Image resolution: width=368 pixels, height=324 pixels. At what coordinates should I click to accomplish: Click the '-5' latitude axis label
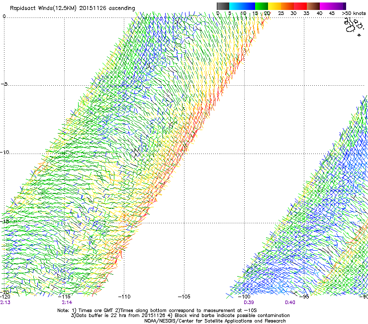click(4, 84)
